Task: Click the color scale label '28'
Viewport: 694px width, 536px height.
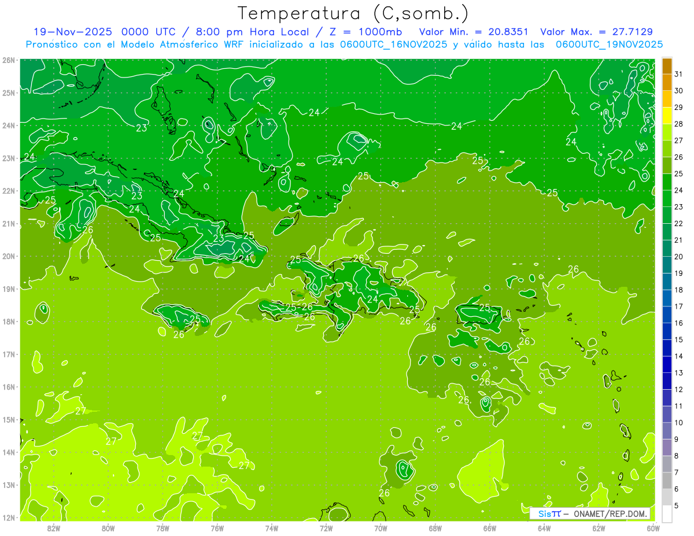Action: [679, 124]
